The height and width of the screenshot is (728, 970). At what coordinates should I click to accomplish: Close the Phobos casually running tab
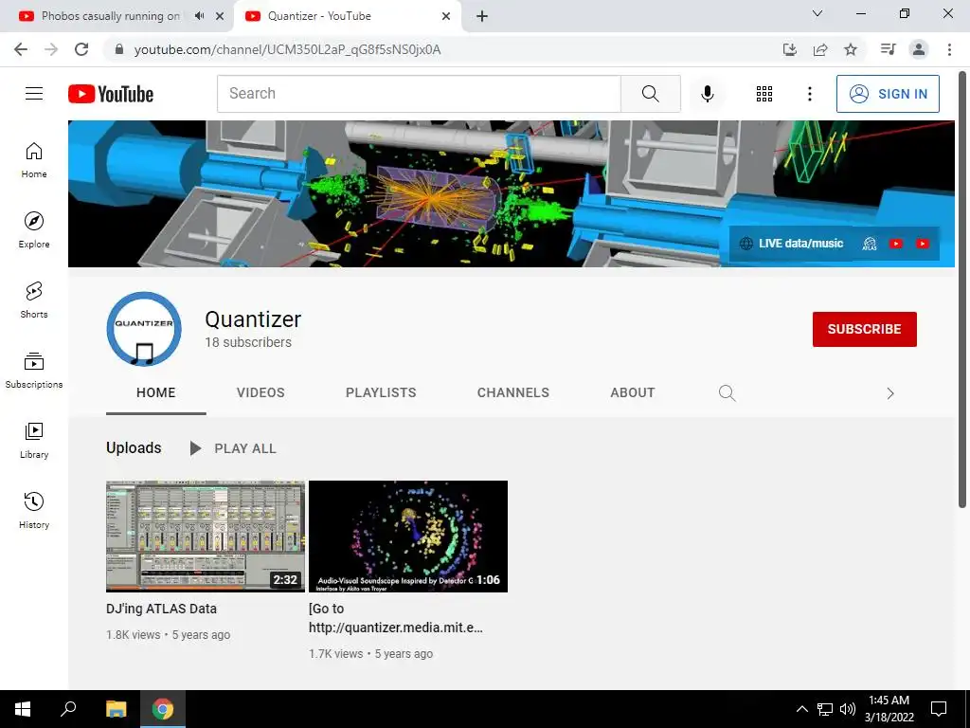pos(220,16)
